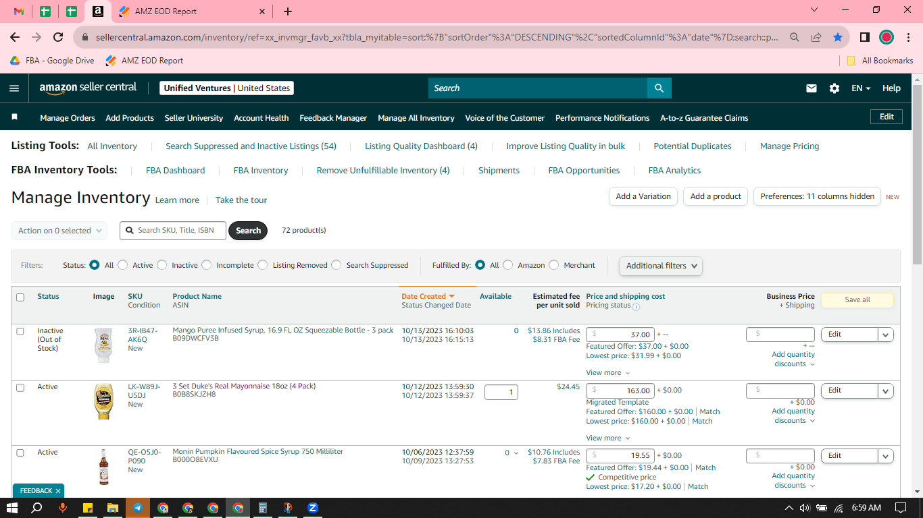The image size is (923, 518).
Task: Select the Monin Pumpkin Syrup row checkbox
Action: point(20,453)
